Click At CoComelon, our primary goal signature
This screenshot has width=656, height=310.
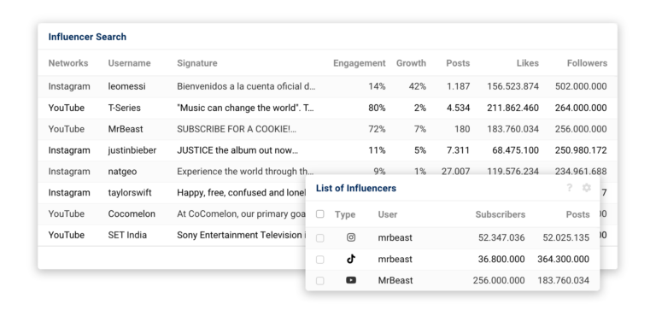(x=241, y=214)
